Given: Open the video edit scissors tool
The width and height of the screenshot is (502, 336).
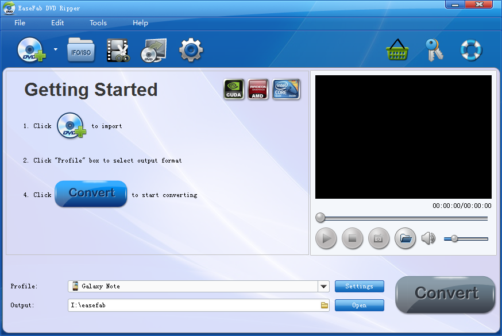Looking at the screenshot, I should tap(118, 50).
